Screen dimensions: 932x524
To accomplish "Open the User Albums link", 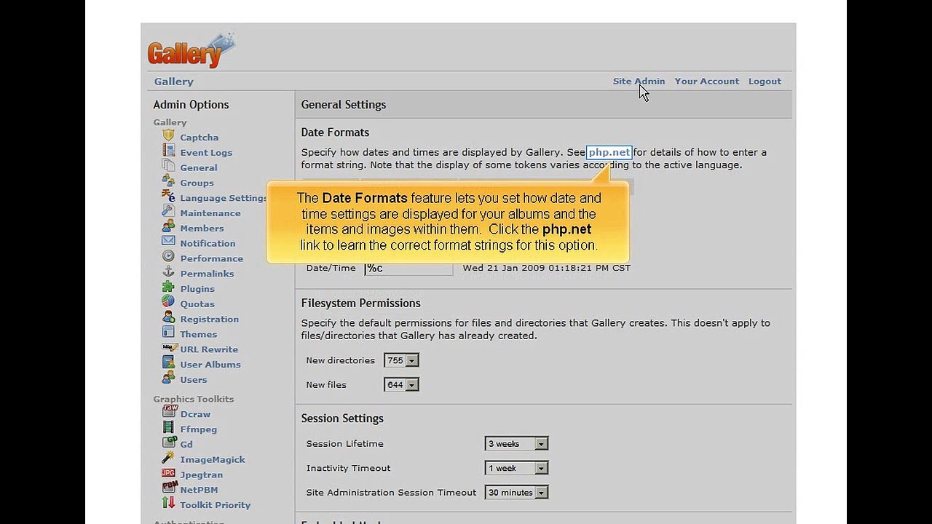I will click(x=210, y=365).
